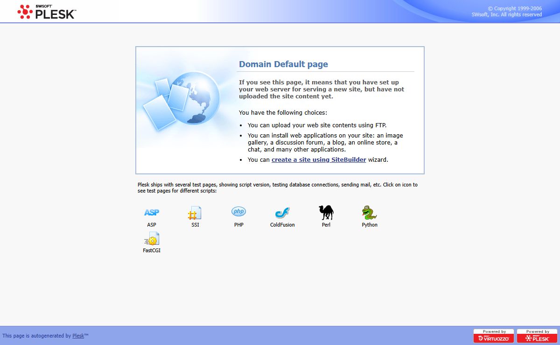This screenshot has width=560, height=345.
Task: Click the 'Plesk ships with several test pages' paragraph
Action: (278, 187)
